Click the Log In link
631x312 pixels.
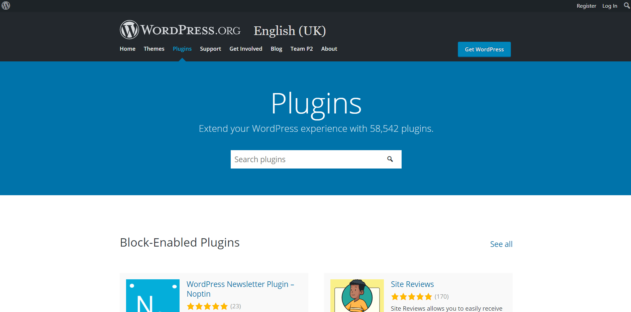coord(610,6)
